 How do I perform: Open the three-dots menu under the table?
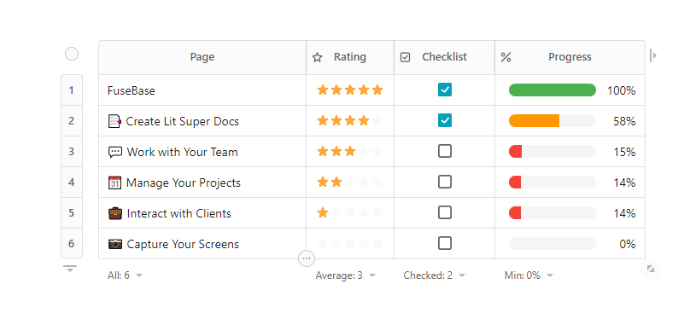pos(307,258)
